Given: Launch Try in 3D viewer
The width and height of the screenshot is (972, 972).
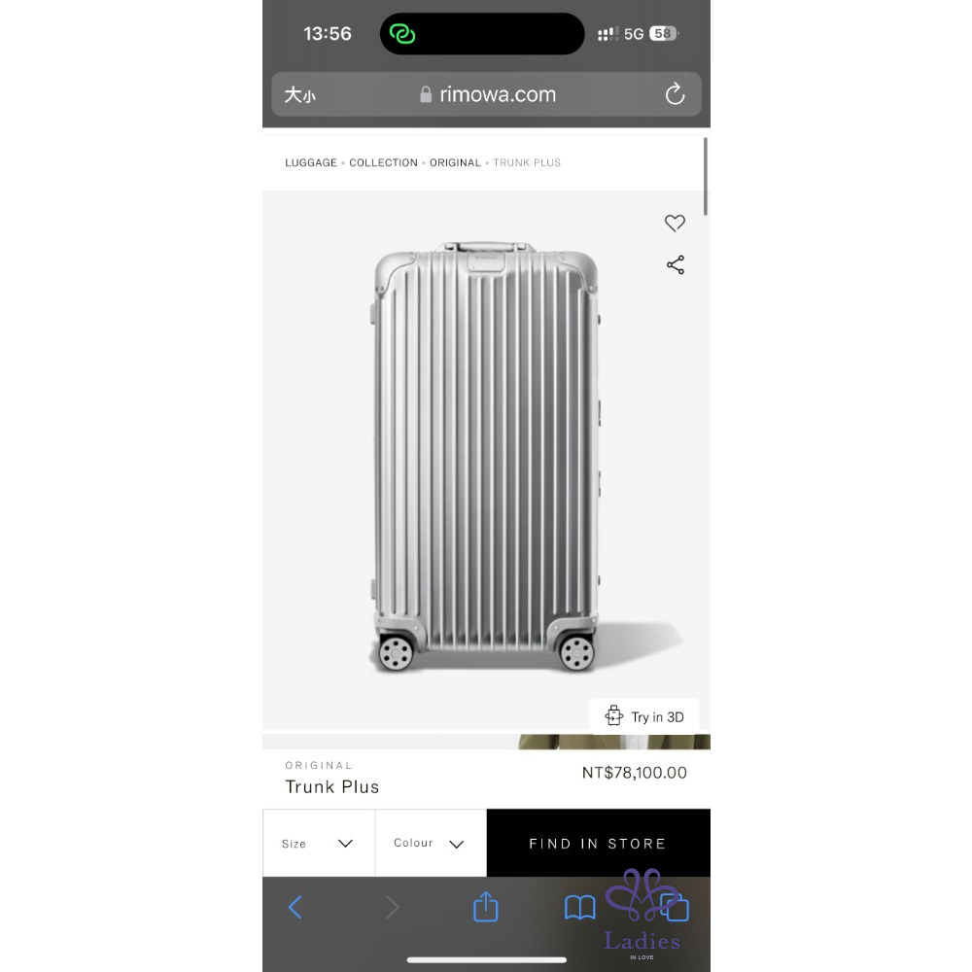Looking at the screenshot, I should [644, 716].
